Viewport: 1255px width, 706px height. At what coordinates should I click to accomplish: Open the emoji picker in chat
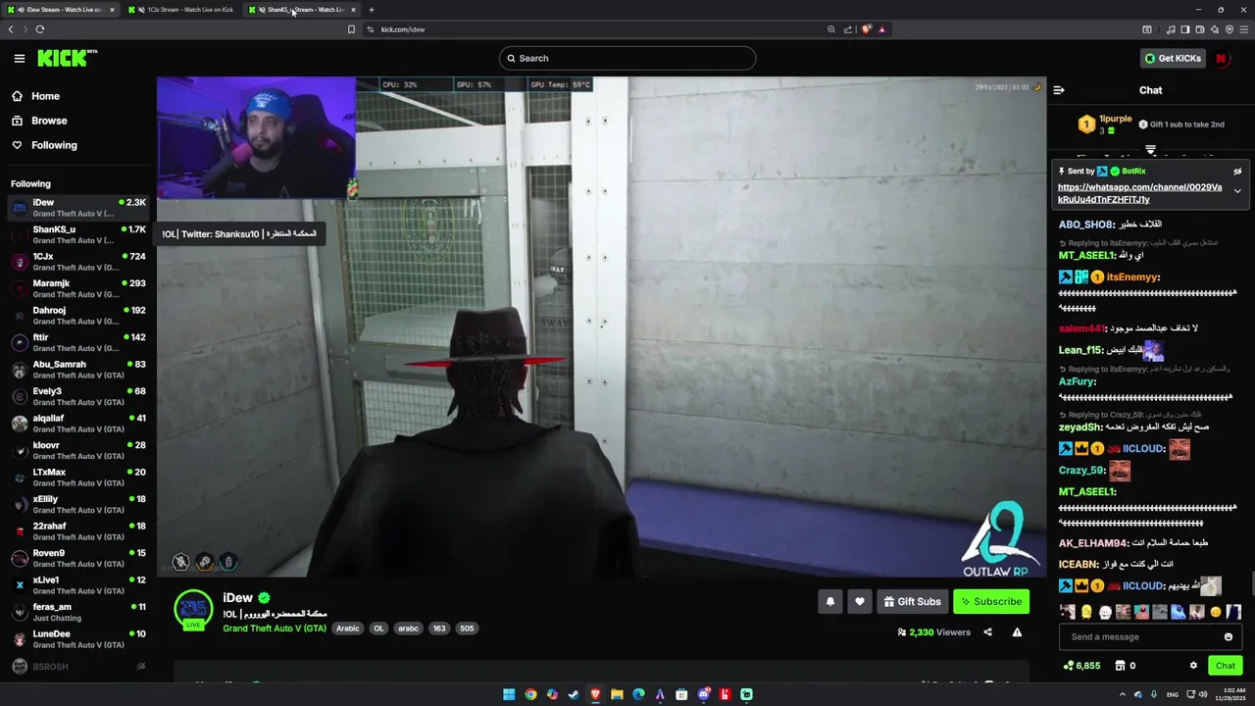point(1229,637)
